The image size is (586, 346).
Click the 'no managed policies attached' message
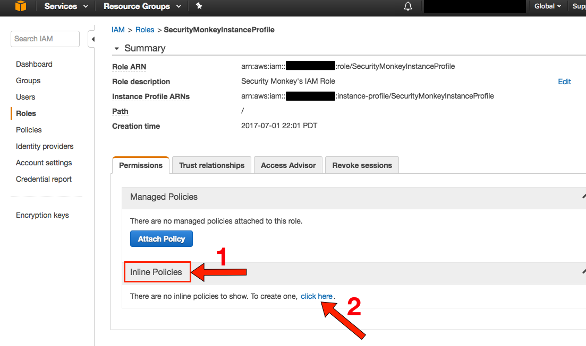click(216, 221)
